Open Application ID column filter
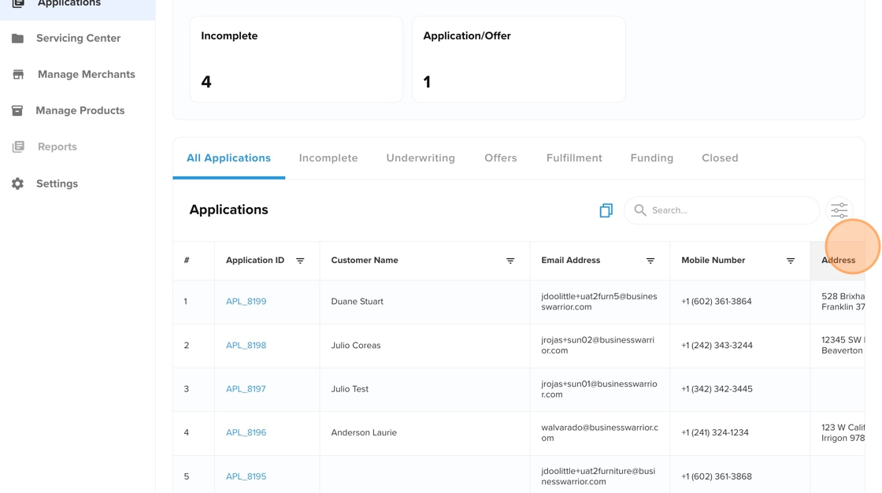 click(300, 261)
